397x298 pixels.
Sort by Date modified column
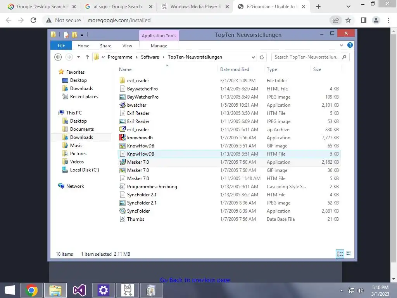pyautogui.click(x=235, y=69)
